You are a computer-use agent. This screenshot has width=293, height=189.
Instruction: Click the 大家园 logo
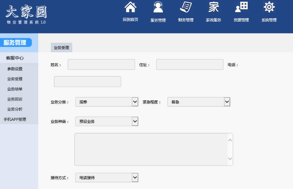click(x=26, y=14)
